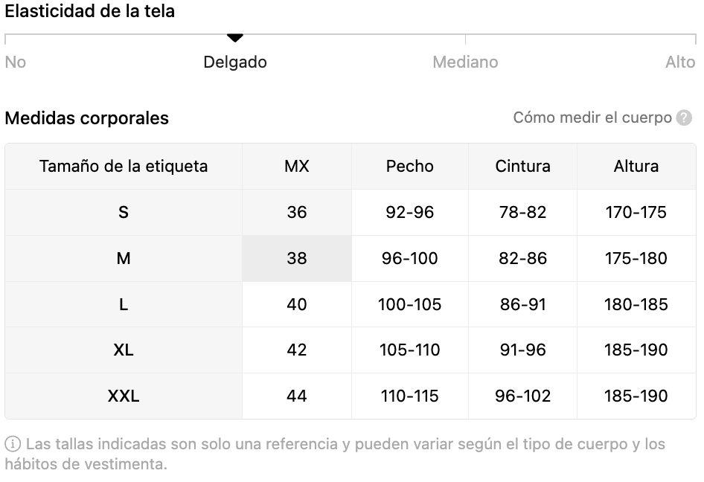
Task: Select the XL size row label
Action: click(124, 350)
